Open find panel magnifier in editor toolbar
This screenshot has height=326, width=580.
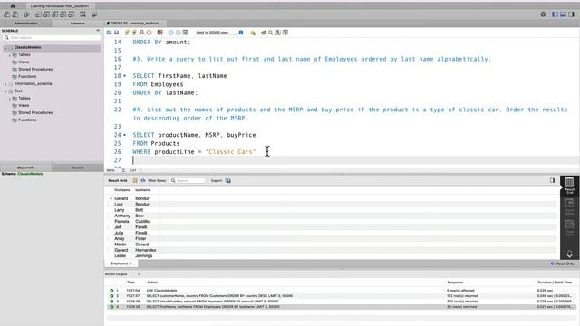pos(271,33)
